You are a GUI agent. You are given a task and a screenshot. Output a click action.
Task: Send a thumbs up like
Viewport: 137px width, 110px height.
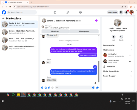[98, 87]
